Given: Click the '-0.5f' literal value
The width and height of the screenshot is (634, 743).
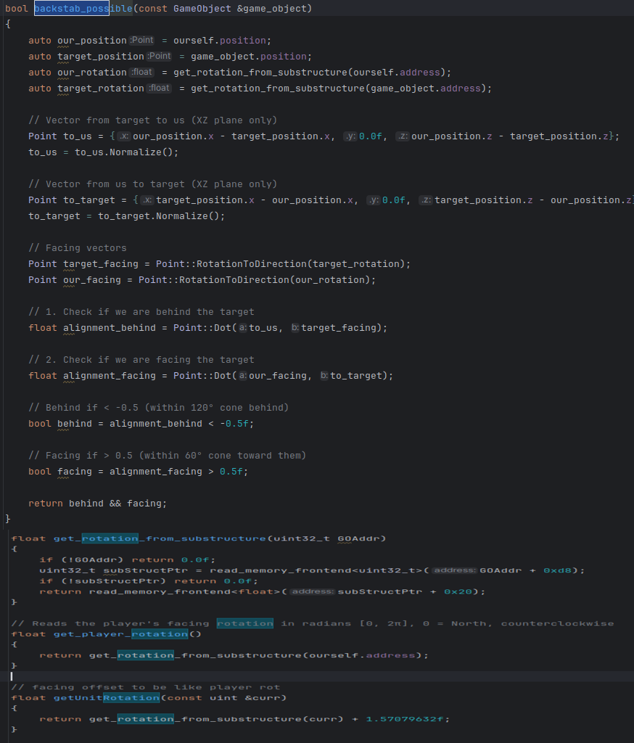Looking at the screenshot, I should click(x=234, y=424).
